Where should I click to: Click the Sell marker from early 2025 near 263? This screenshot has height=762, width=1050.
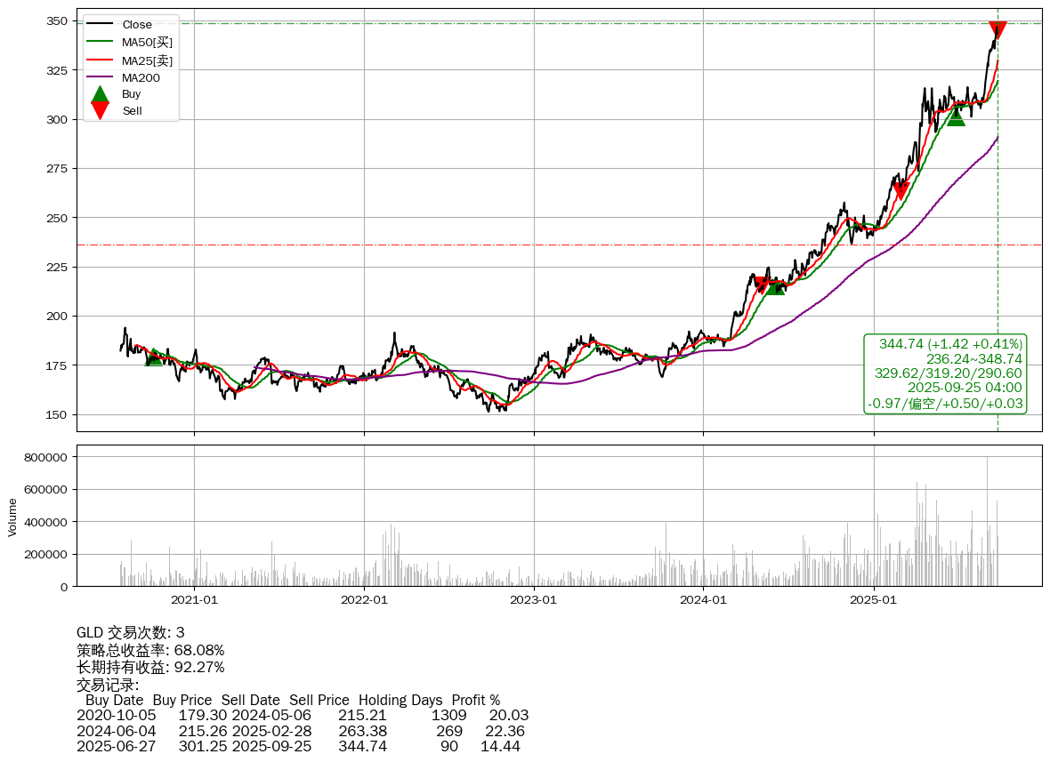click(901, 190)
